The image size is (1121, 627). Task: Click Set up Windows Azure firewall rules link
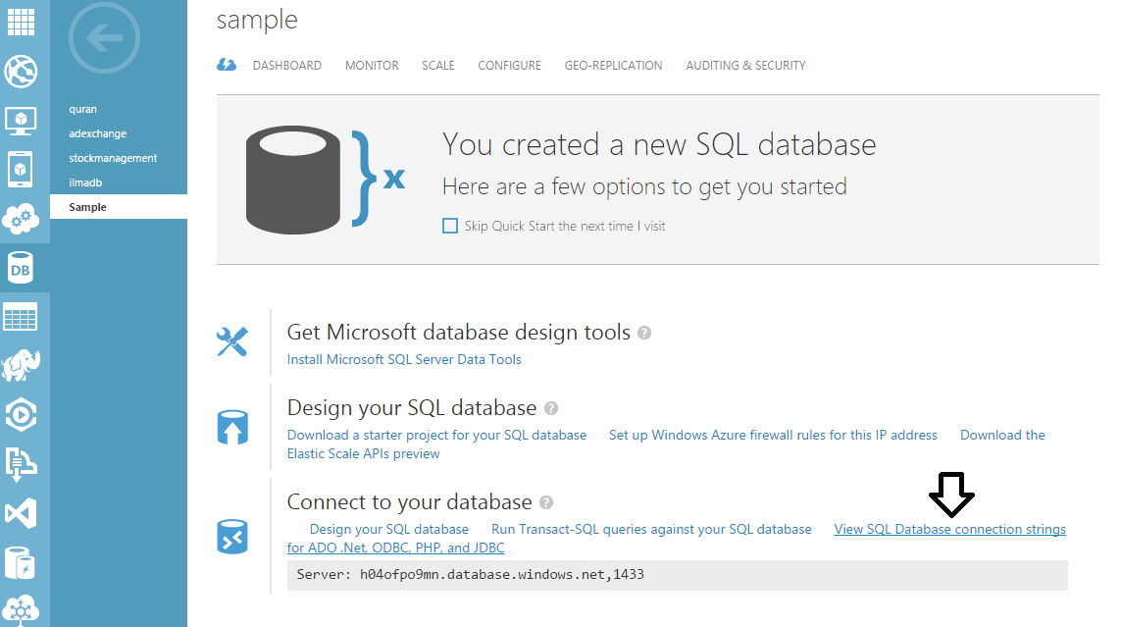pyautogui.click(x=773, y=435)
